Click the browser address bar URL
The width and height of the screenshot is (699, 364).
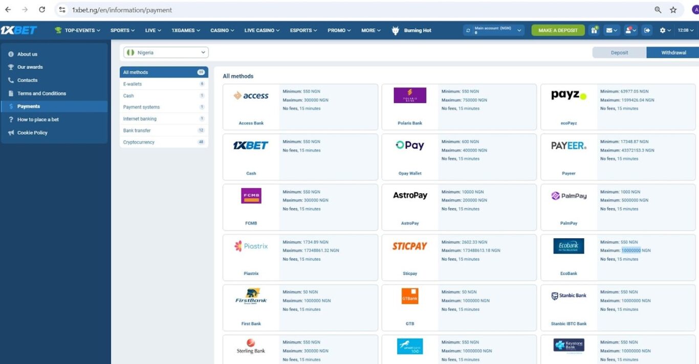[122, 10]
